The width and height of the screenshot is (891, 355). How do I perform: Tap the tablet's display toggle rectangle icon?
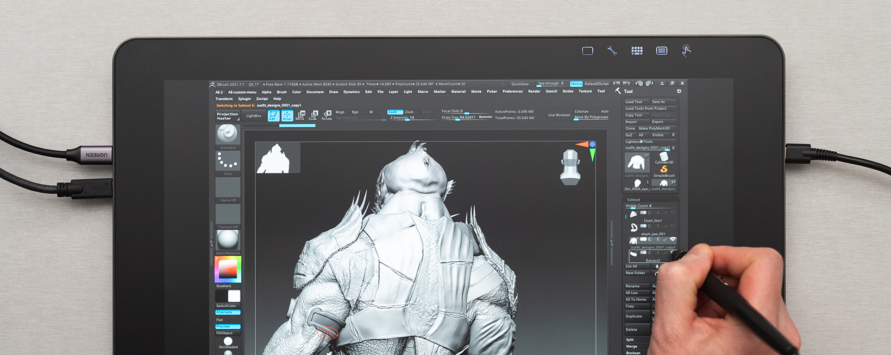587,50
